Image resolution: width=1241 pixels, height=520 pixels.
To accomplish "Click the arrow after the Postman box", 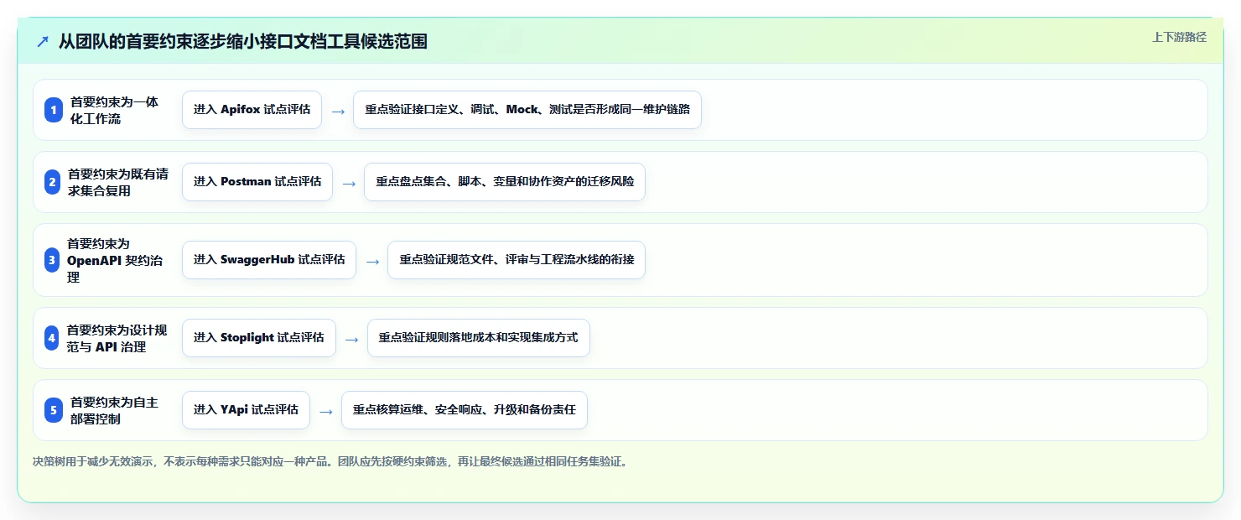I will click(349, 183).
